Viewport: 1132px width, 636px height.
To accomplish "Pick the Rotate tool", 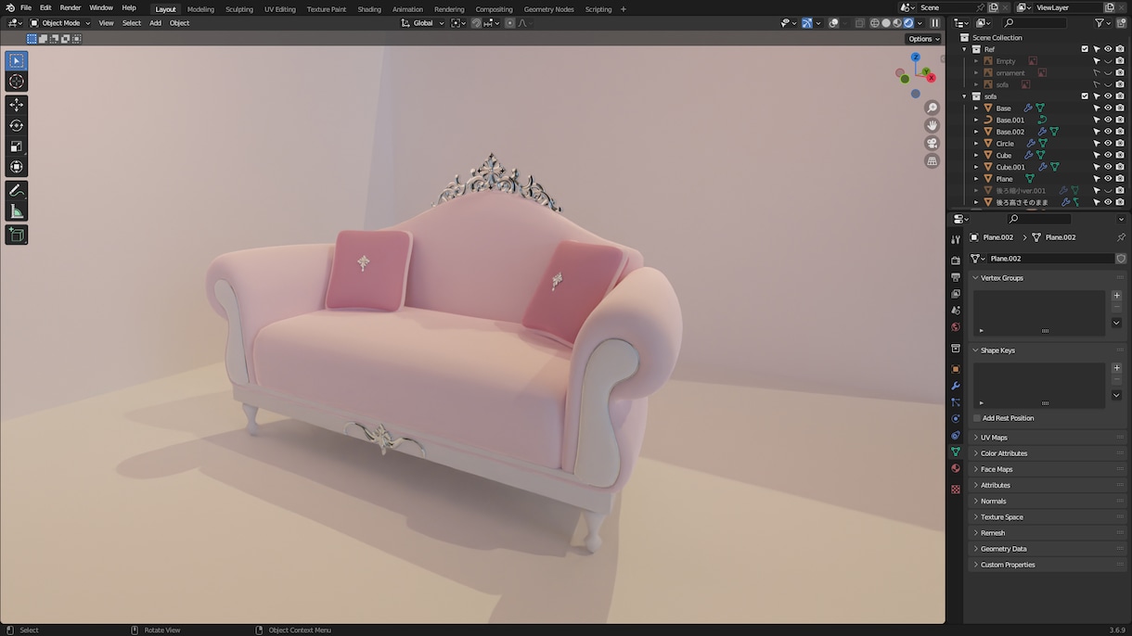I will coord(17,125).
